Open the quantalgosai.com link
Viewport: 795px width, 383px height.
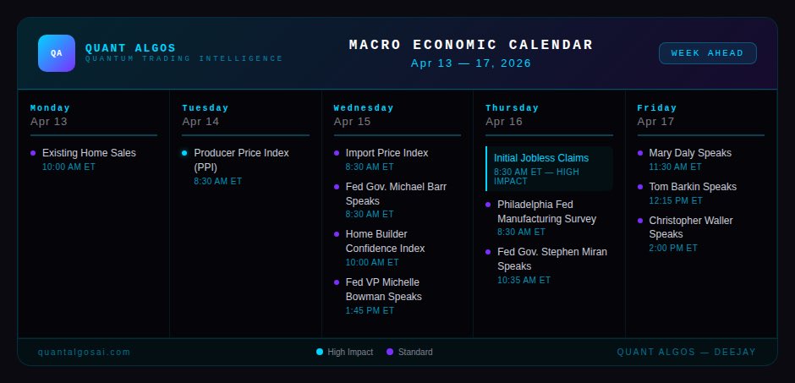pyautogui.click(x=85, y=352)
